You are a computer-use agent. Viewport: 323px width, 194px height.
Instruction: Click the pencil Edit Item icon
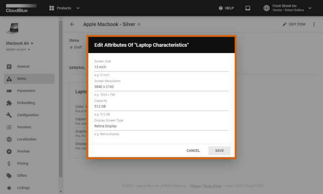pos(285,24)
